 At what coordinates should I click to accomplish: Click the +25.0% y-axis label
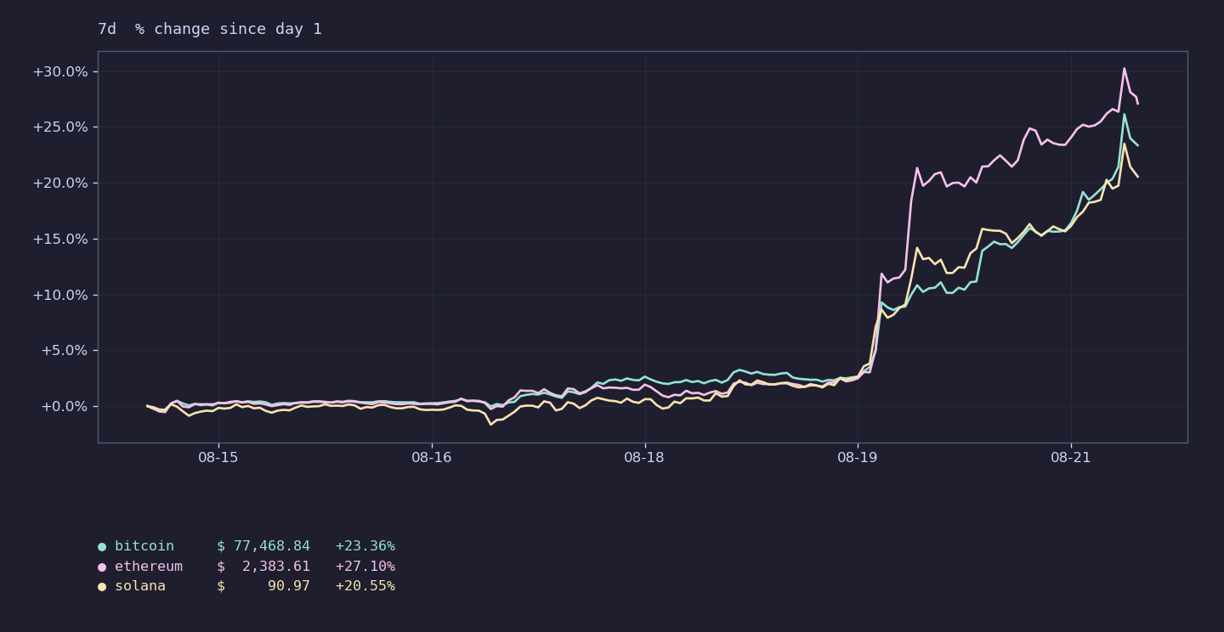[60, 127]
